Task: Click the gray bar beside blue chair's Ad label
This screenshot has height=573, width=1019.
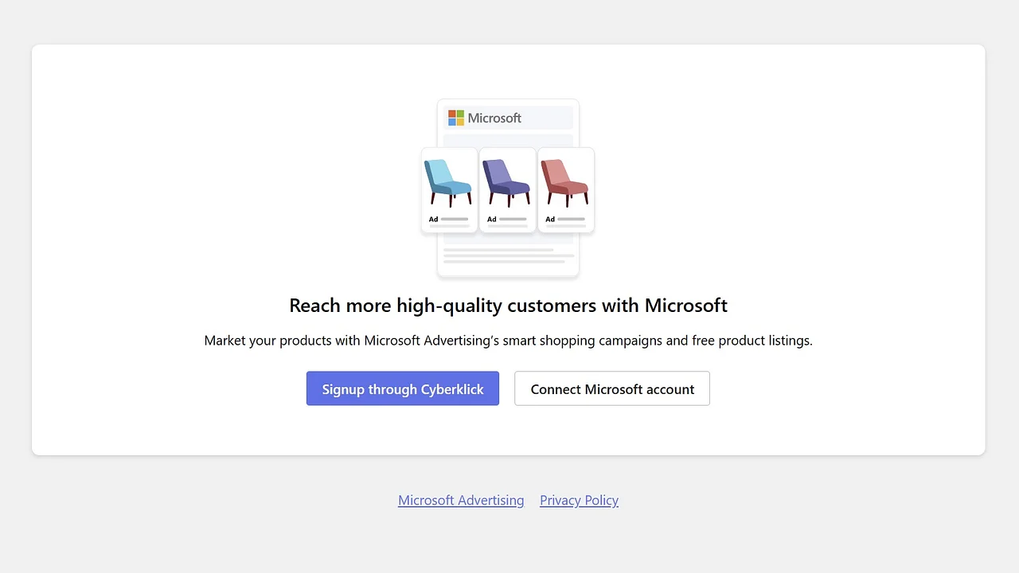Action: tap(455, 219)
